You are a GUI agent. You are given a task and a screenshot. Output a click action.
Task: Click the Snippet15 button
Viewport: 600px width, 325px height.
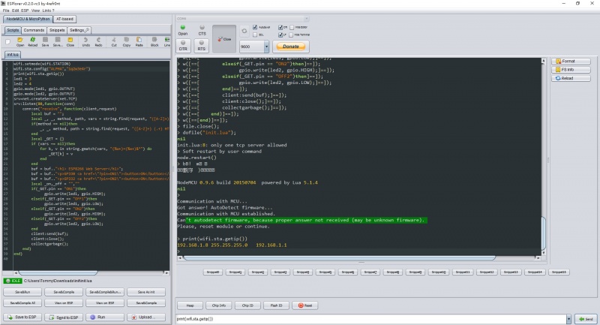tap(559, 272)
